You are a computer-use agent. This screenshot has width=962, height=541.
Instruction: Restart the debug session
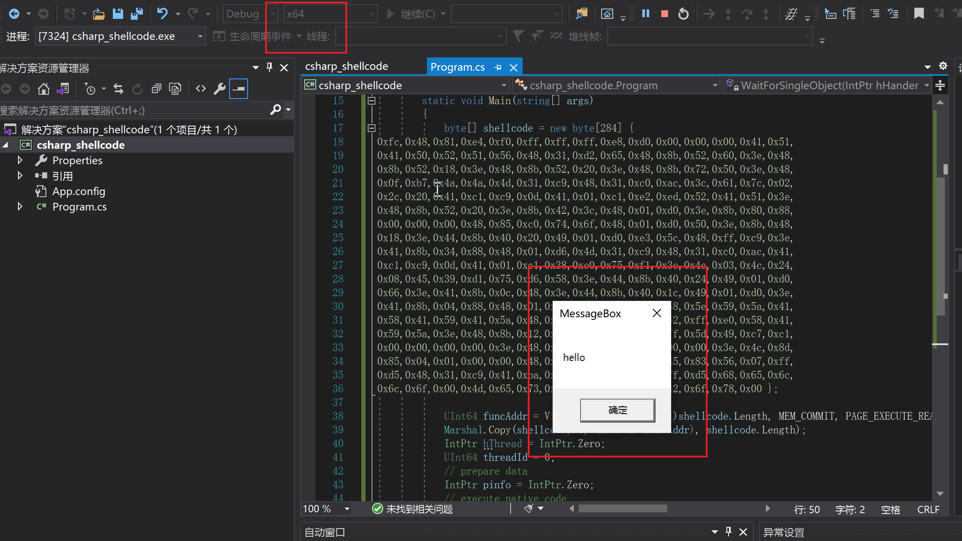(x=683, y=14)
